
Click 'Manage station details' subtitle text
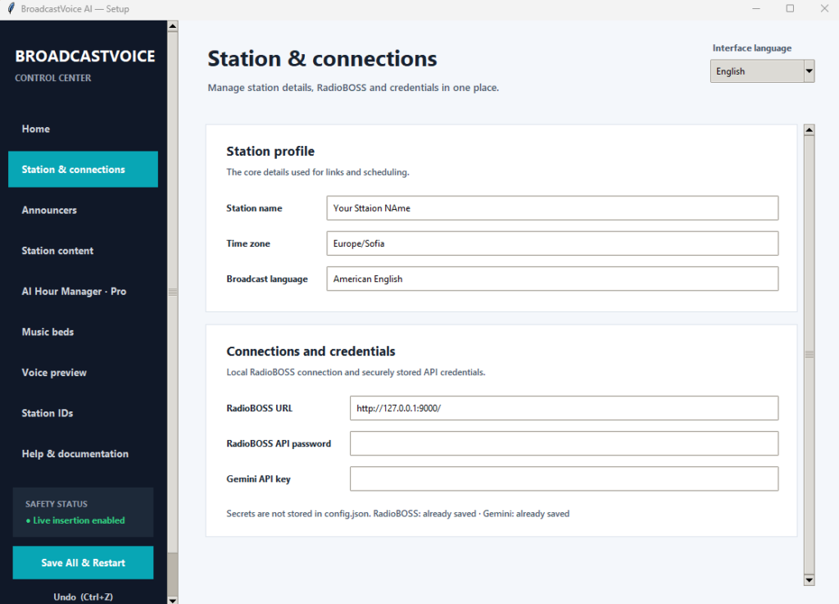click(353, 88)
